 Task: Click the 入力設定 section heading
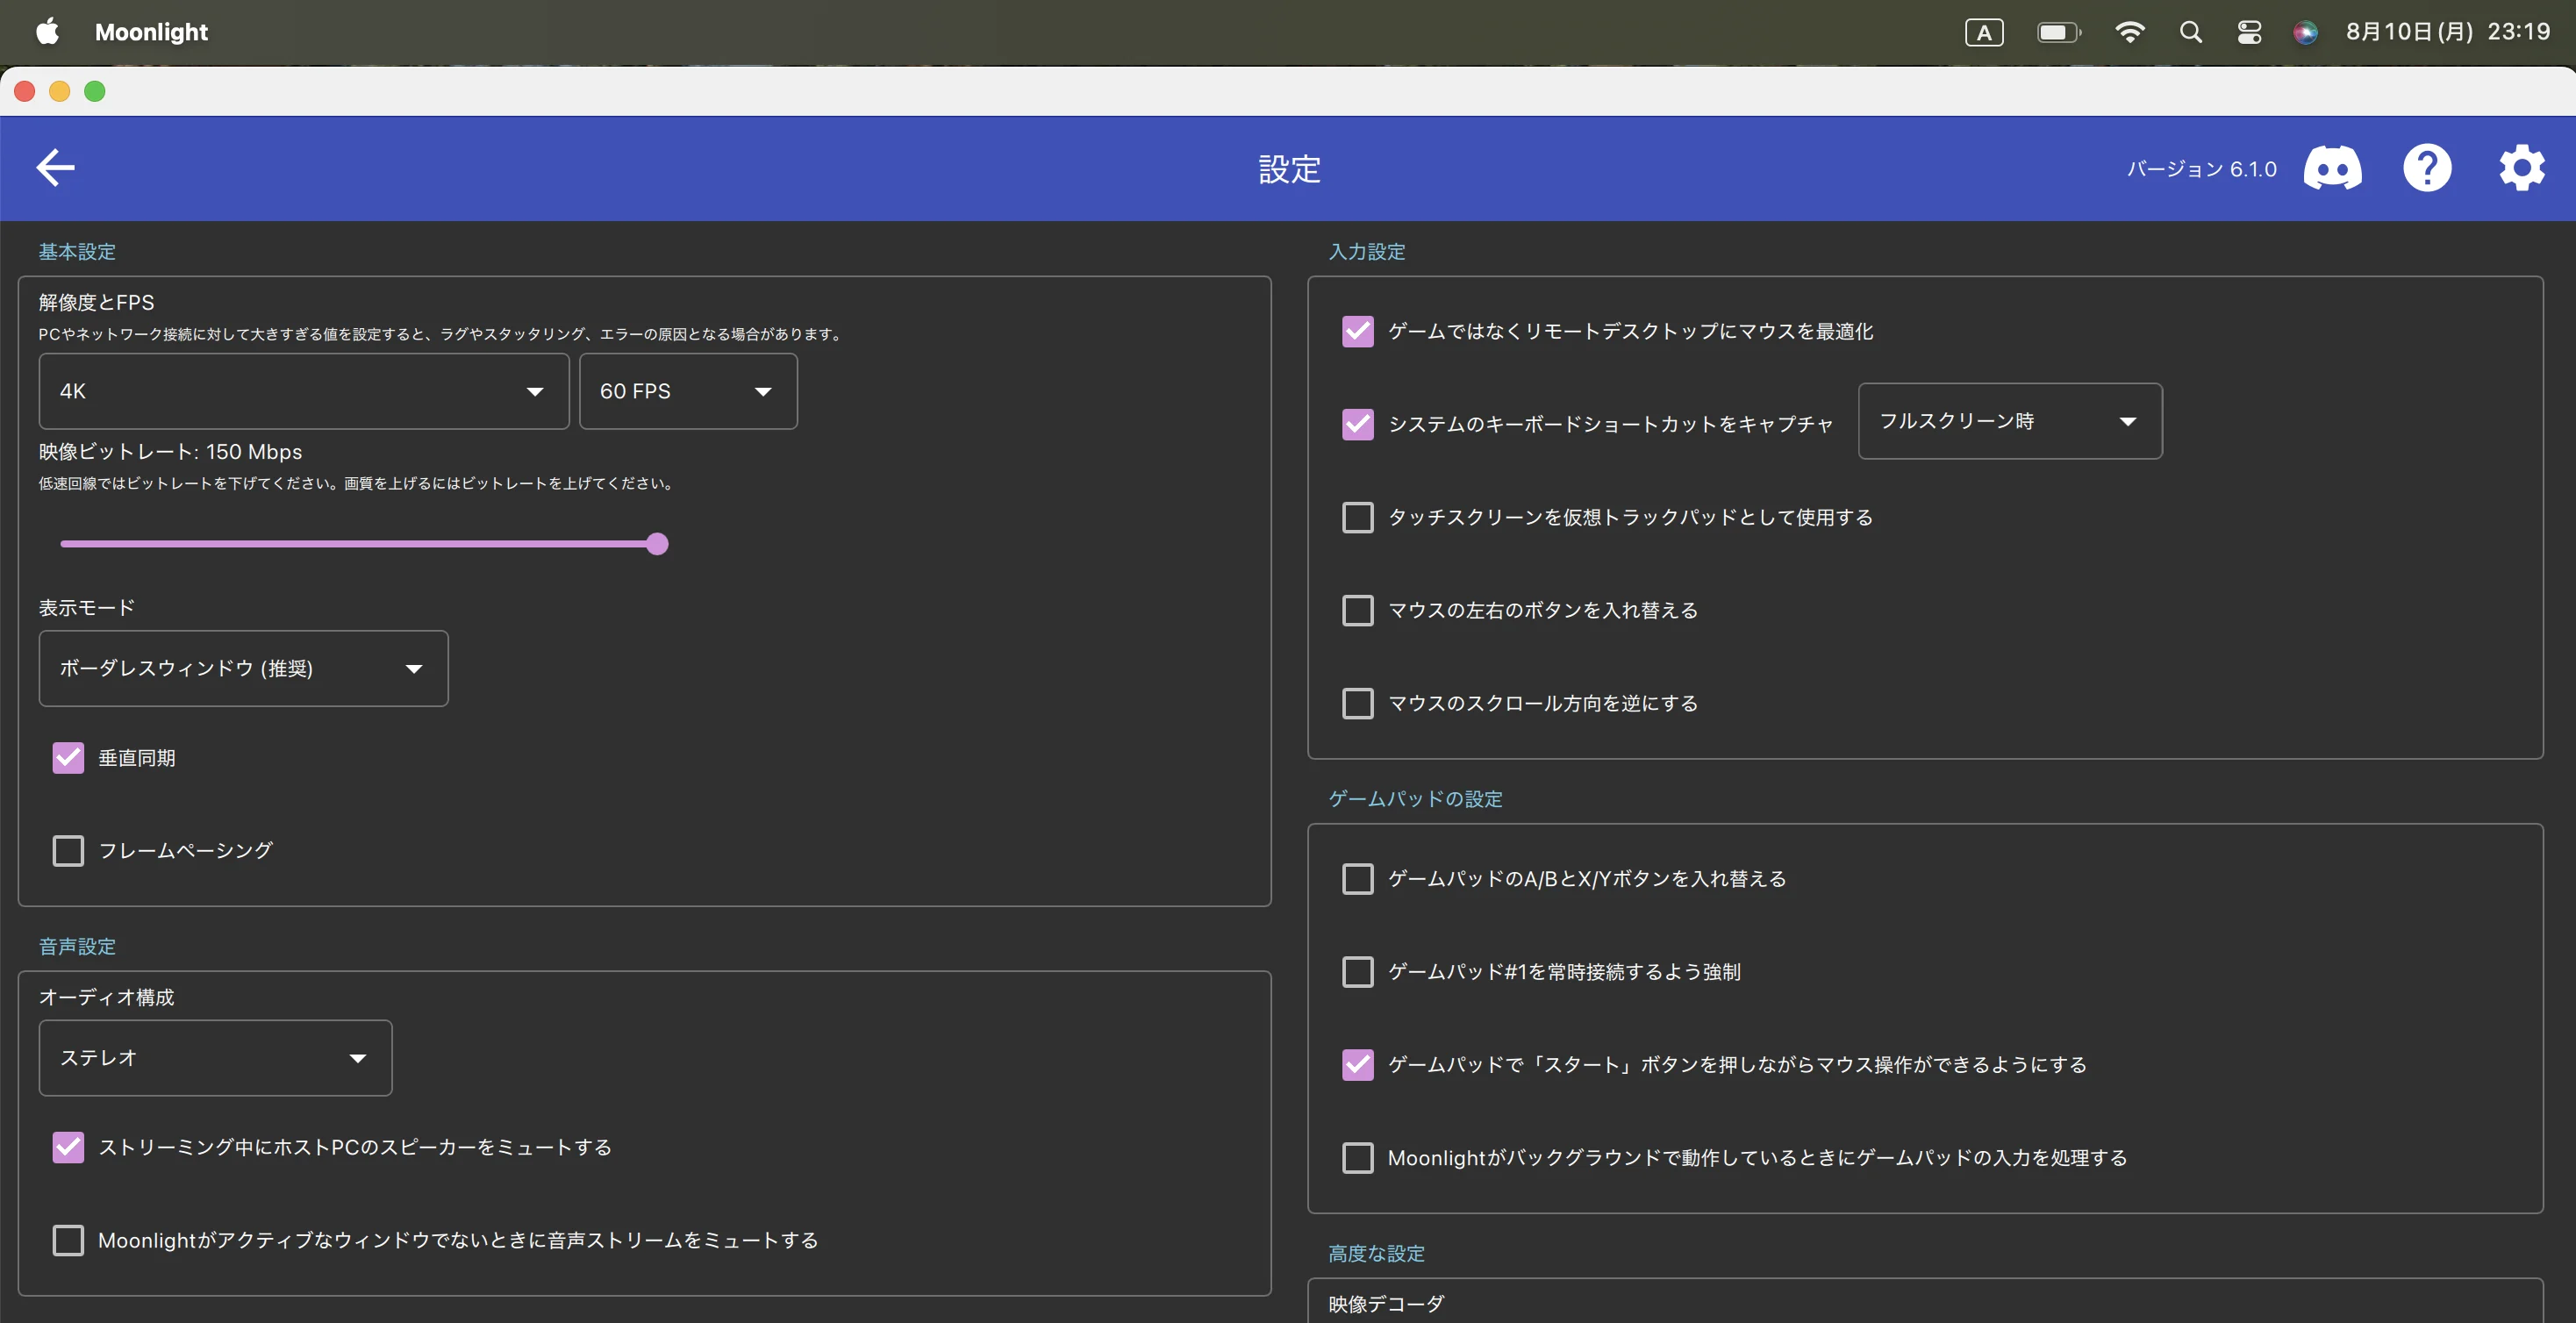(1366, 252)
